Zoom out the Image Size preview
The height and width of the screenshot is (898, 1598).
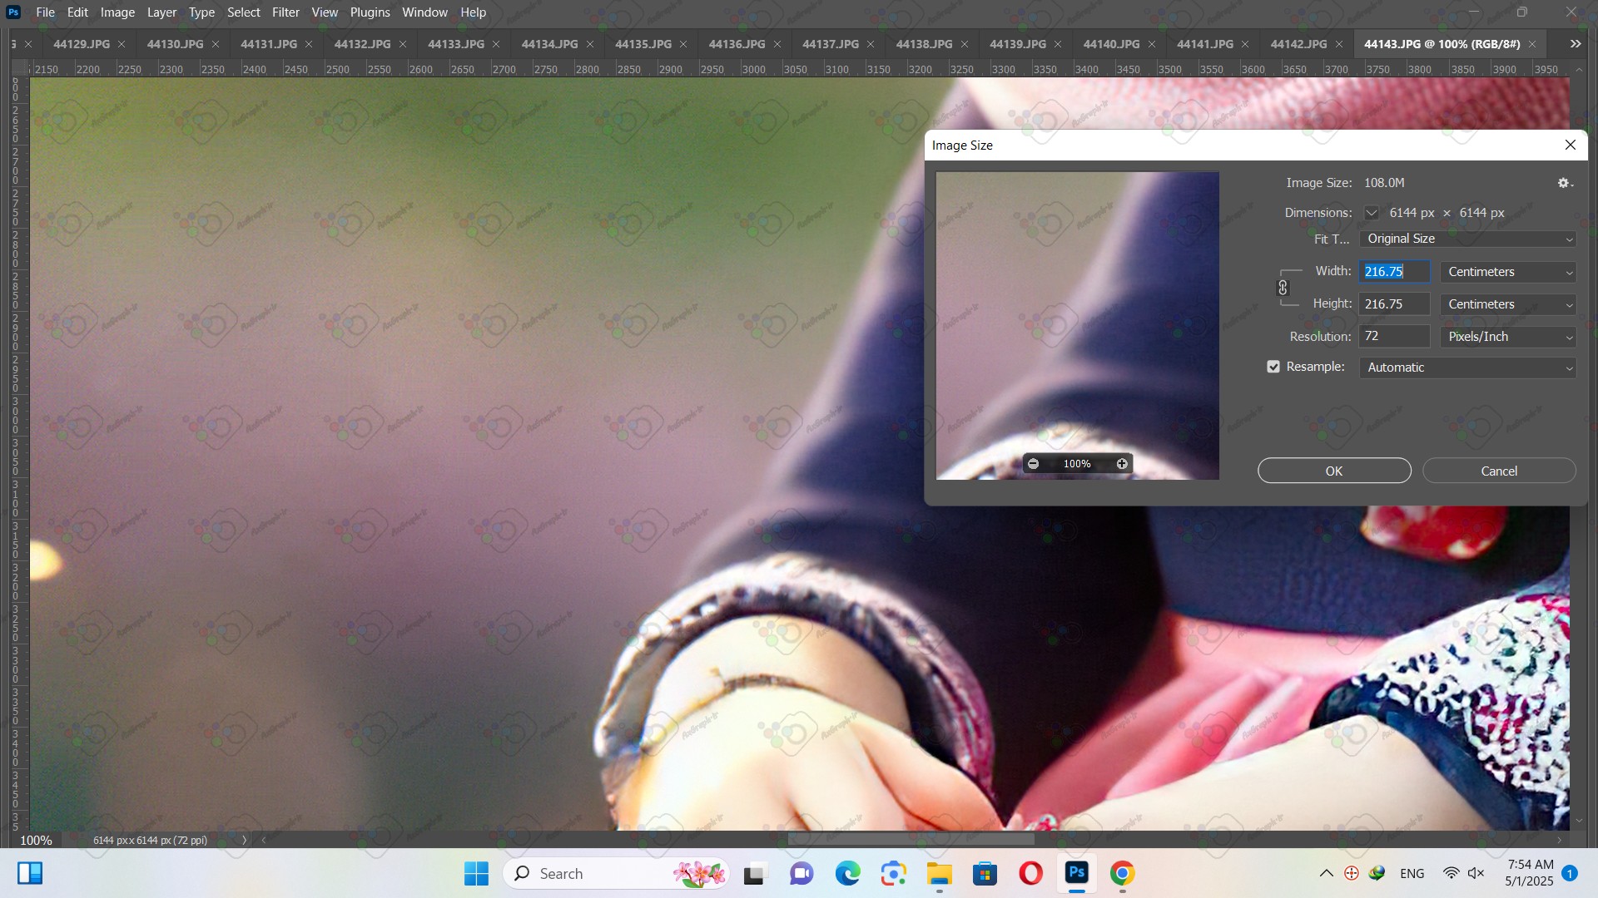pos(1033,464)
